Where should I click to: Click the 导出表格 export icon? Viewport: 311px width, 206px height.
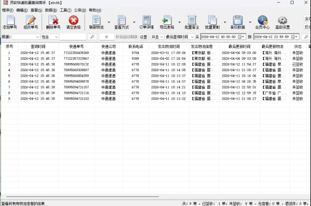167,20
